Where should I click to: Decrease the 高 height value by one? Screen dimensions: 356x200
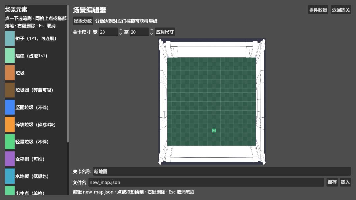click(x=151, y=34)
